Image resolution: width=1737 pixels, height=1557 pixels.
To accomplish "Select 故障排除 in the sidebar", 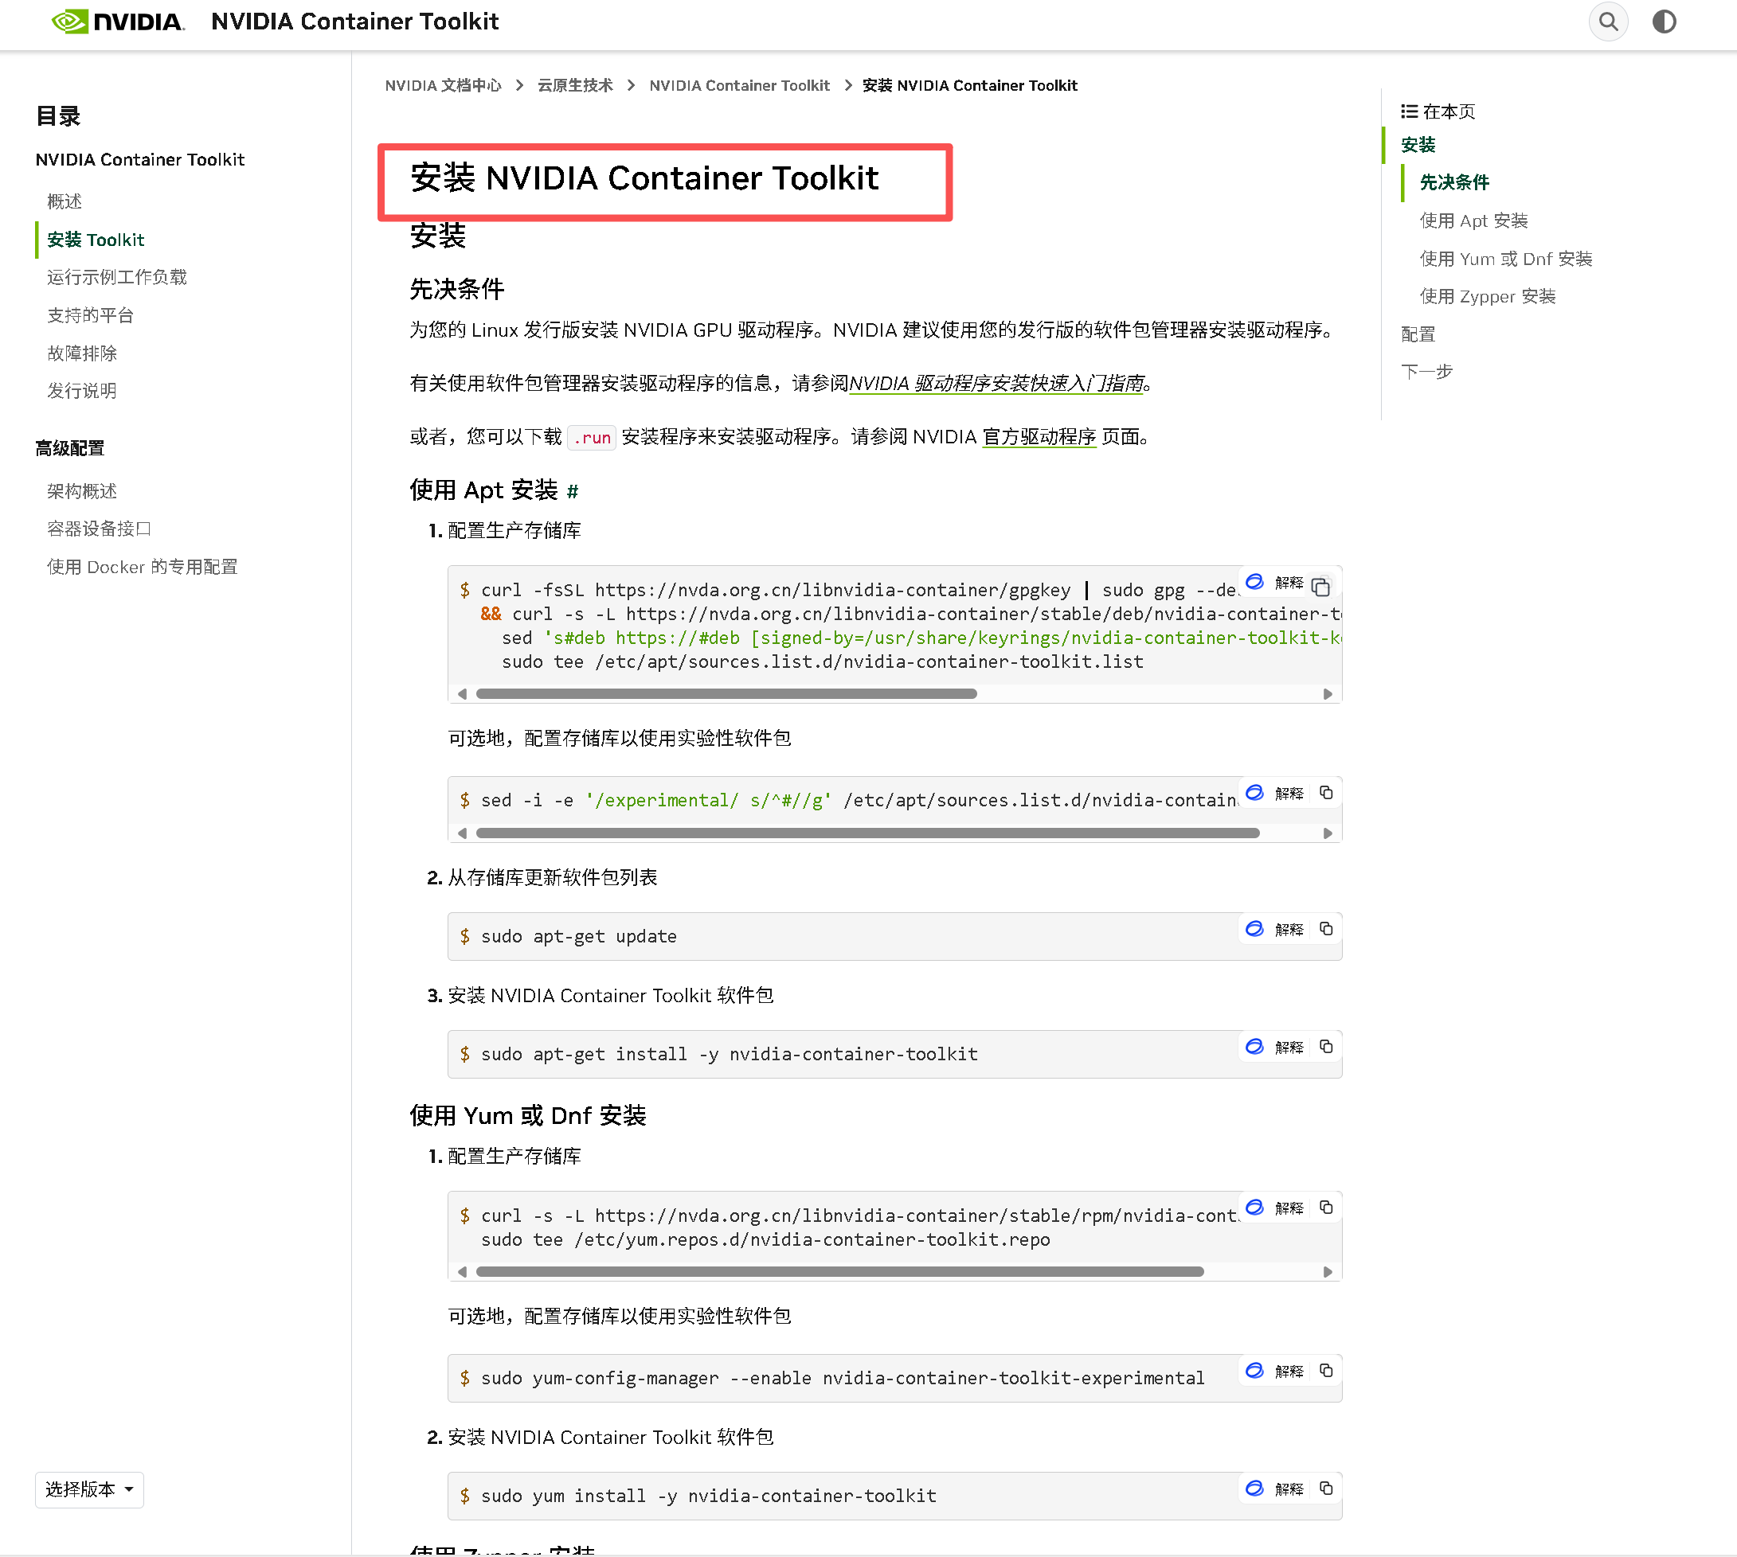I will coord(81,353).
